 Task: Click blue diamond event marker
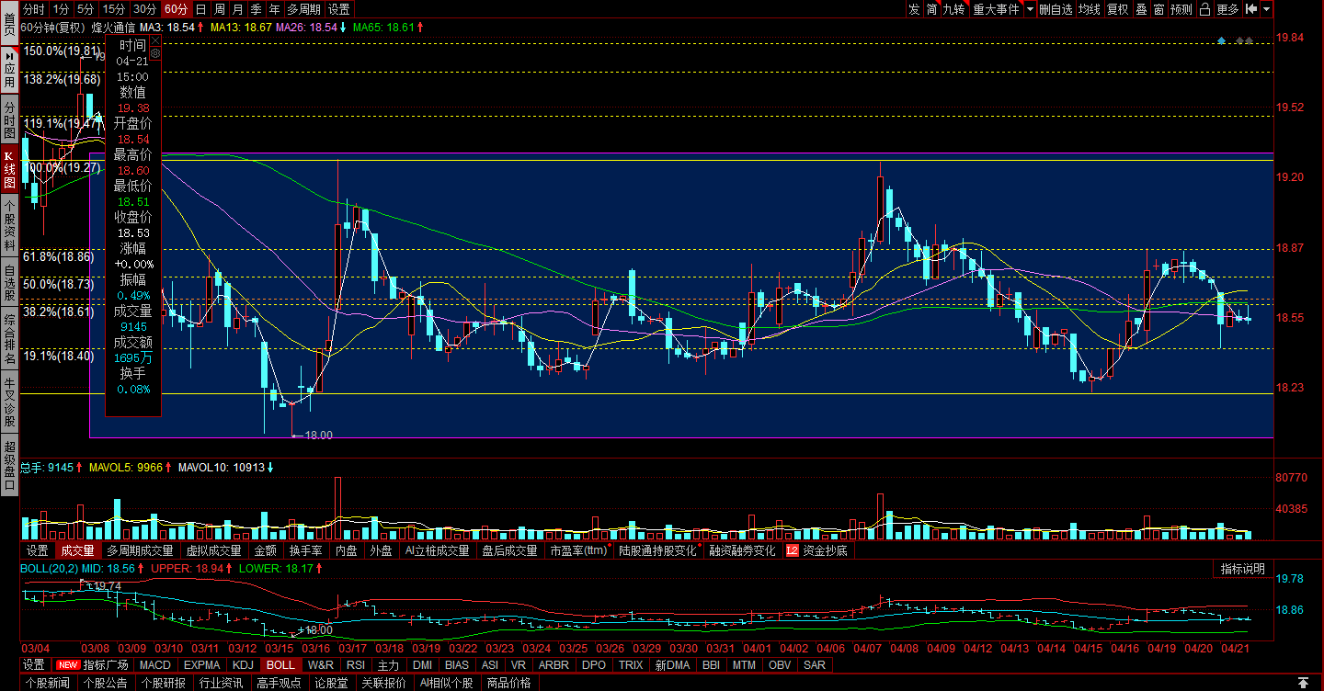(1221, 40)
